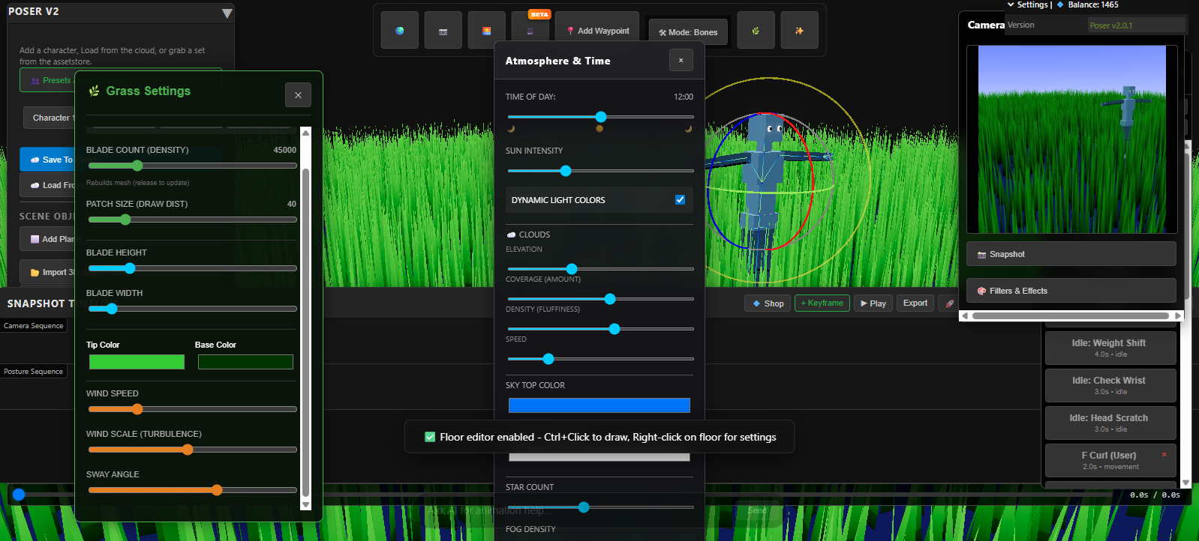This screenshot has width=1199, height=541.
Task: Click the BETA-tagged toolbar icon
Action: (530, 31)
